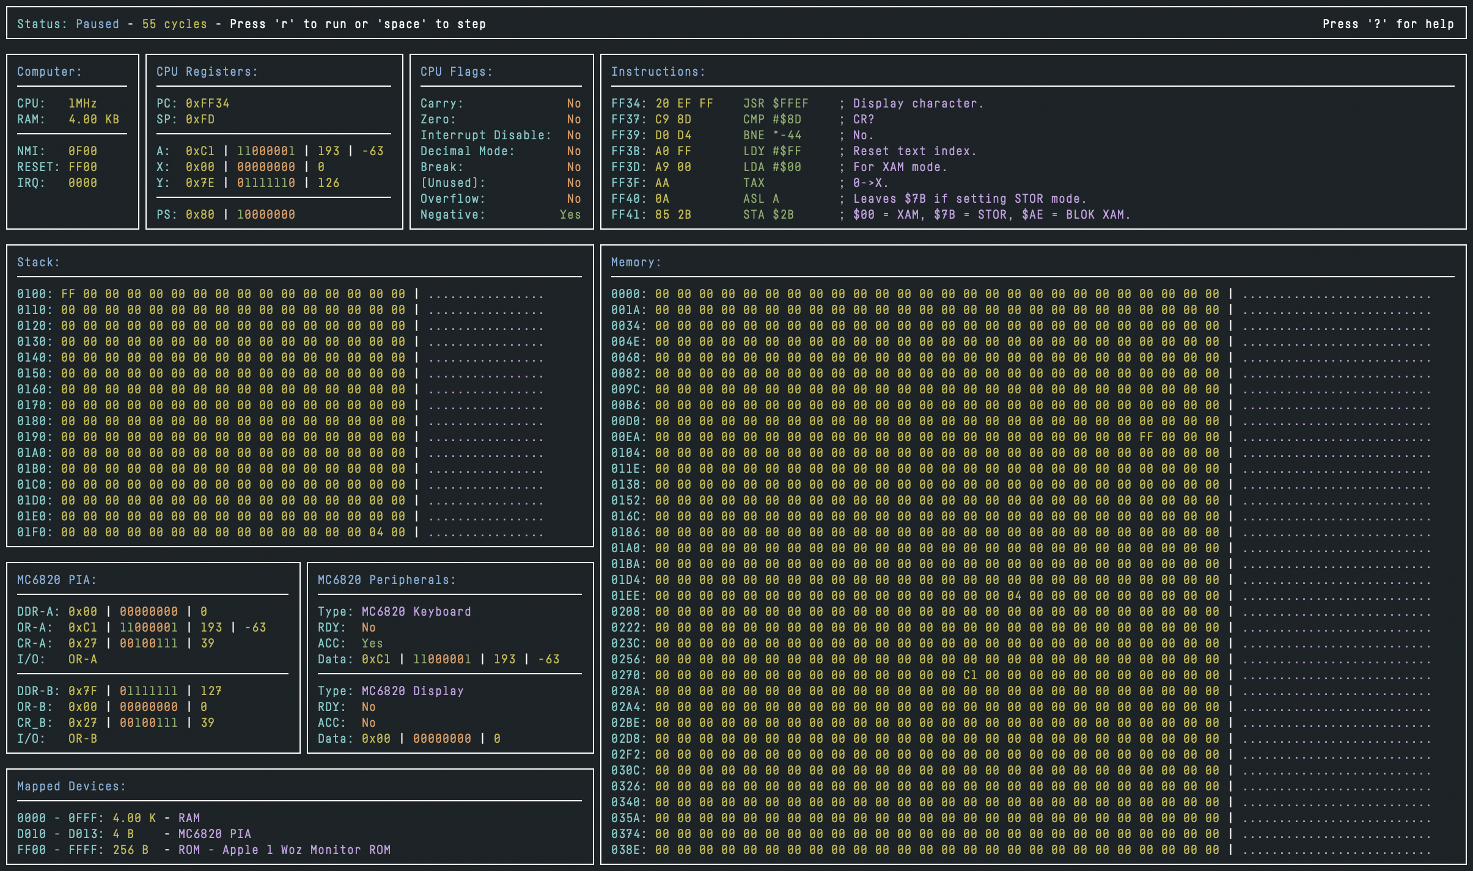This screenshot has width=1473, height=871.
Task: Click the Paused status label
Action: [x=97, y=24]
